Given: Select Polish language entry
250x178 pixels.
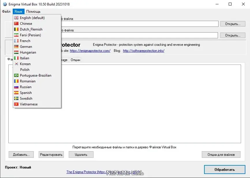Looking at the screenshot, I should pos(37,70).
